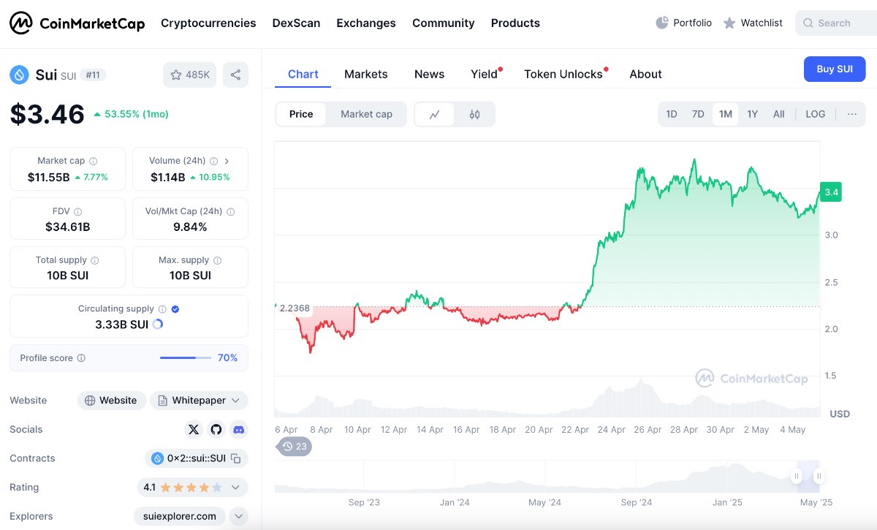
Task: Click the 70% profile score value
Action: pyautogui.click(x=228, y=358)
